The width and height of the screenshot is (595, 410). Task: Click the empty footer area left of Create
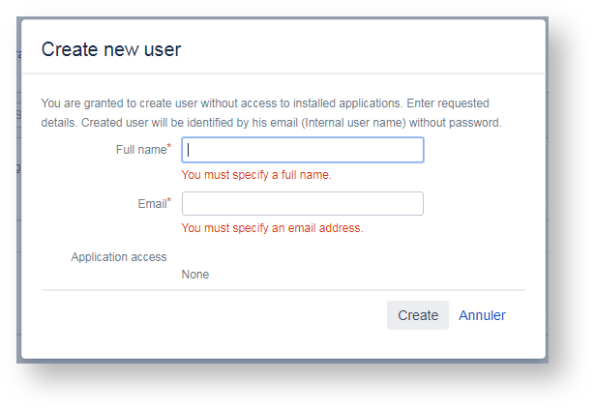click(x=213, y=315)
